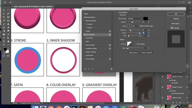
Task: Click Reset to Default button
Action: coord(147,53)
